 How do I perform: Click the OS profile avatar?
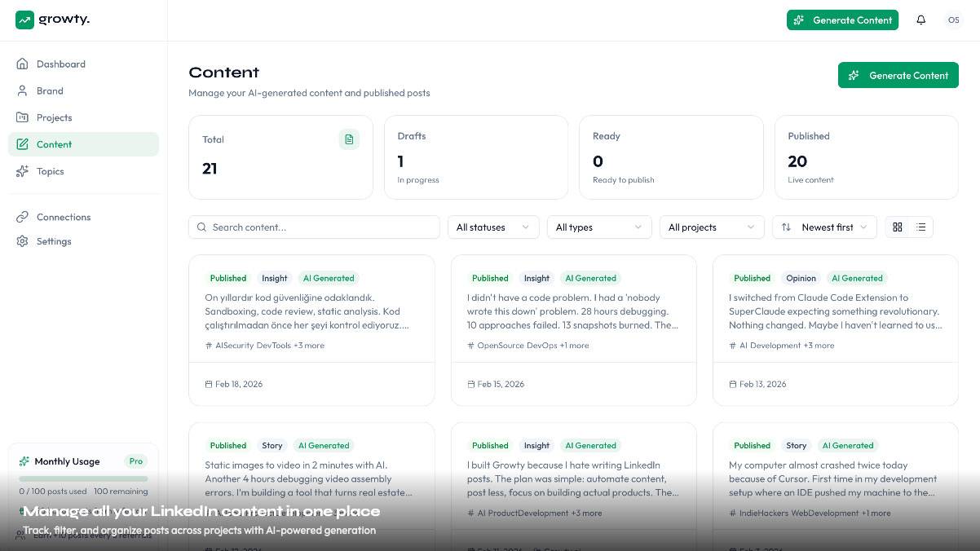[x=953, y=20]
